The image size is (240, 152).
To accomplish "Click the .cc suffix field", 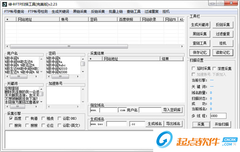I will coord(137,124).
